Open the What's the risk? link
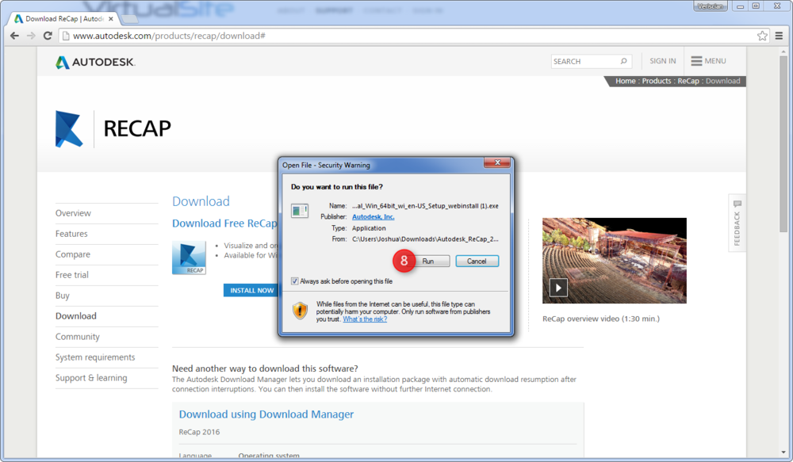793x462 pixels. coord(365,319)
